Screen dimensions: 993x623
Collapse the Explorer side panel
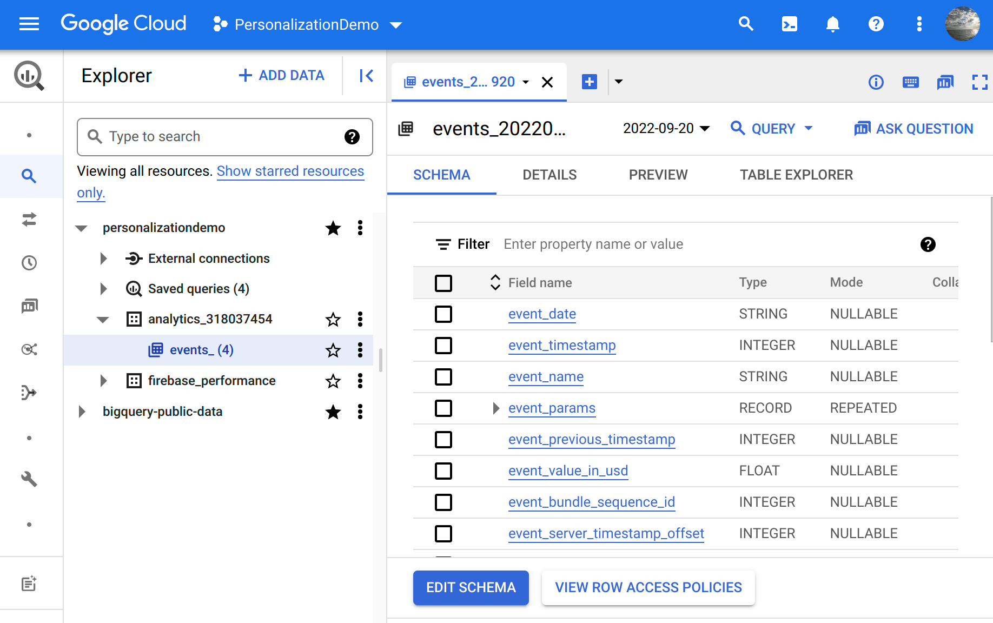(x=365, y=76)
